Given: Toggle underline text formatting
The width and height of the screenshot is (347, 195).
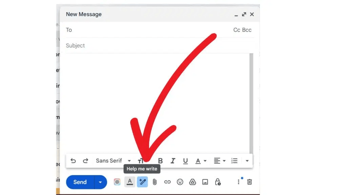Looking at the screenshot, I should click(185, 161).
